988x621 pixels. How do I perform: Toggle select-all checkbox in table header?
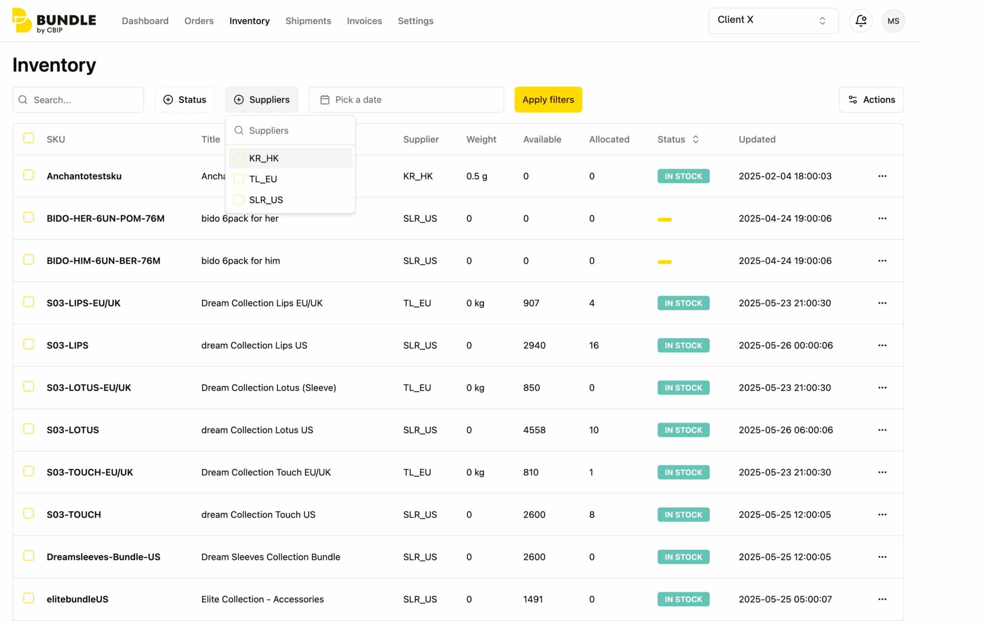point(29,138)
